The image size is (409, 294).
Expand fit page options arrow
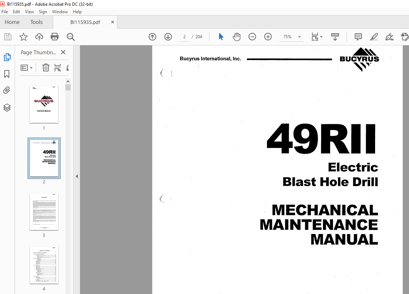coord(321,37)
